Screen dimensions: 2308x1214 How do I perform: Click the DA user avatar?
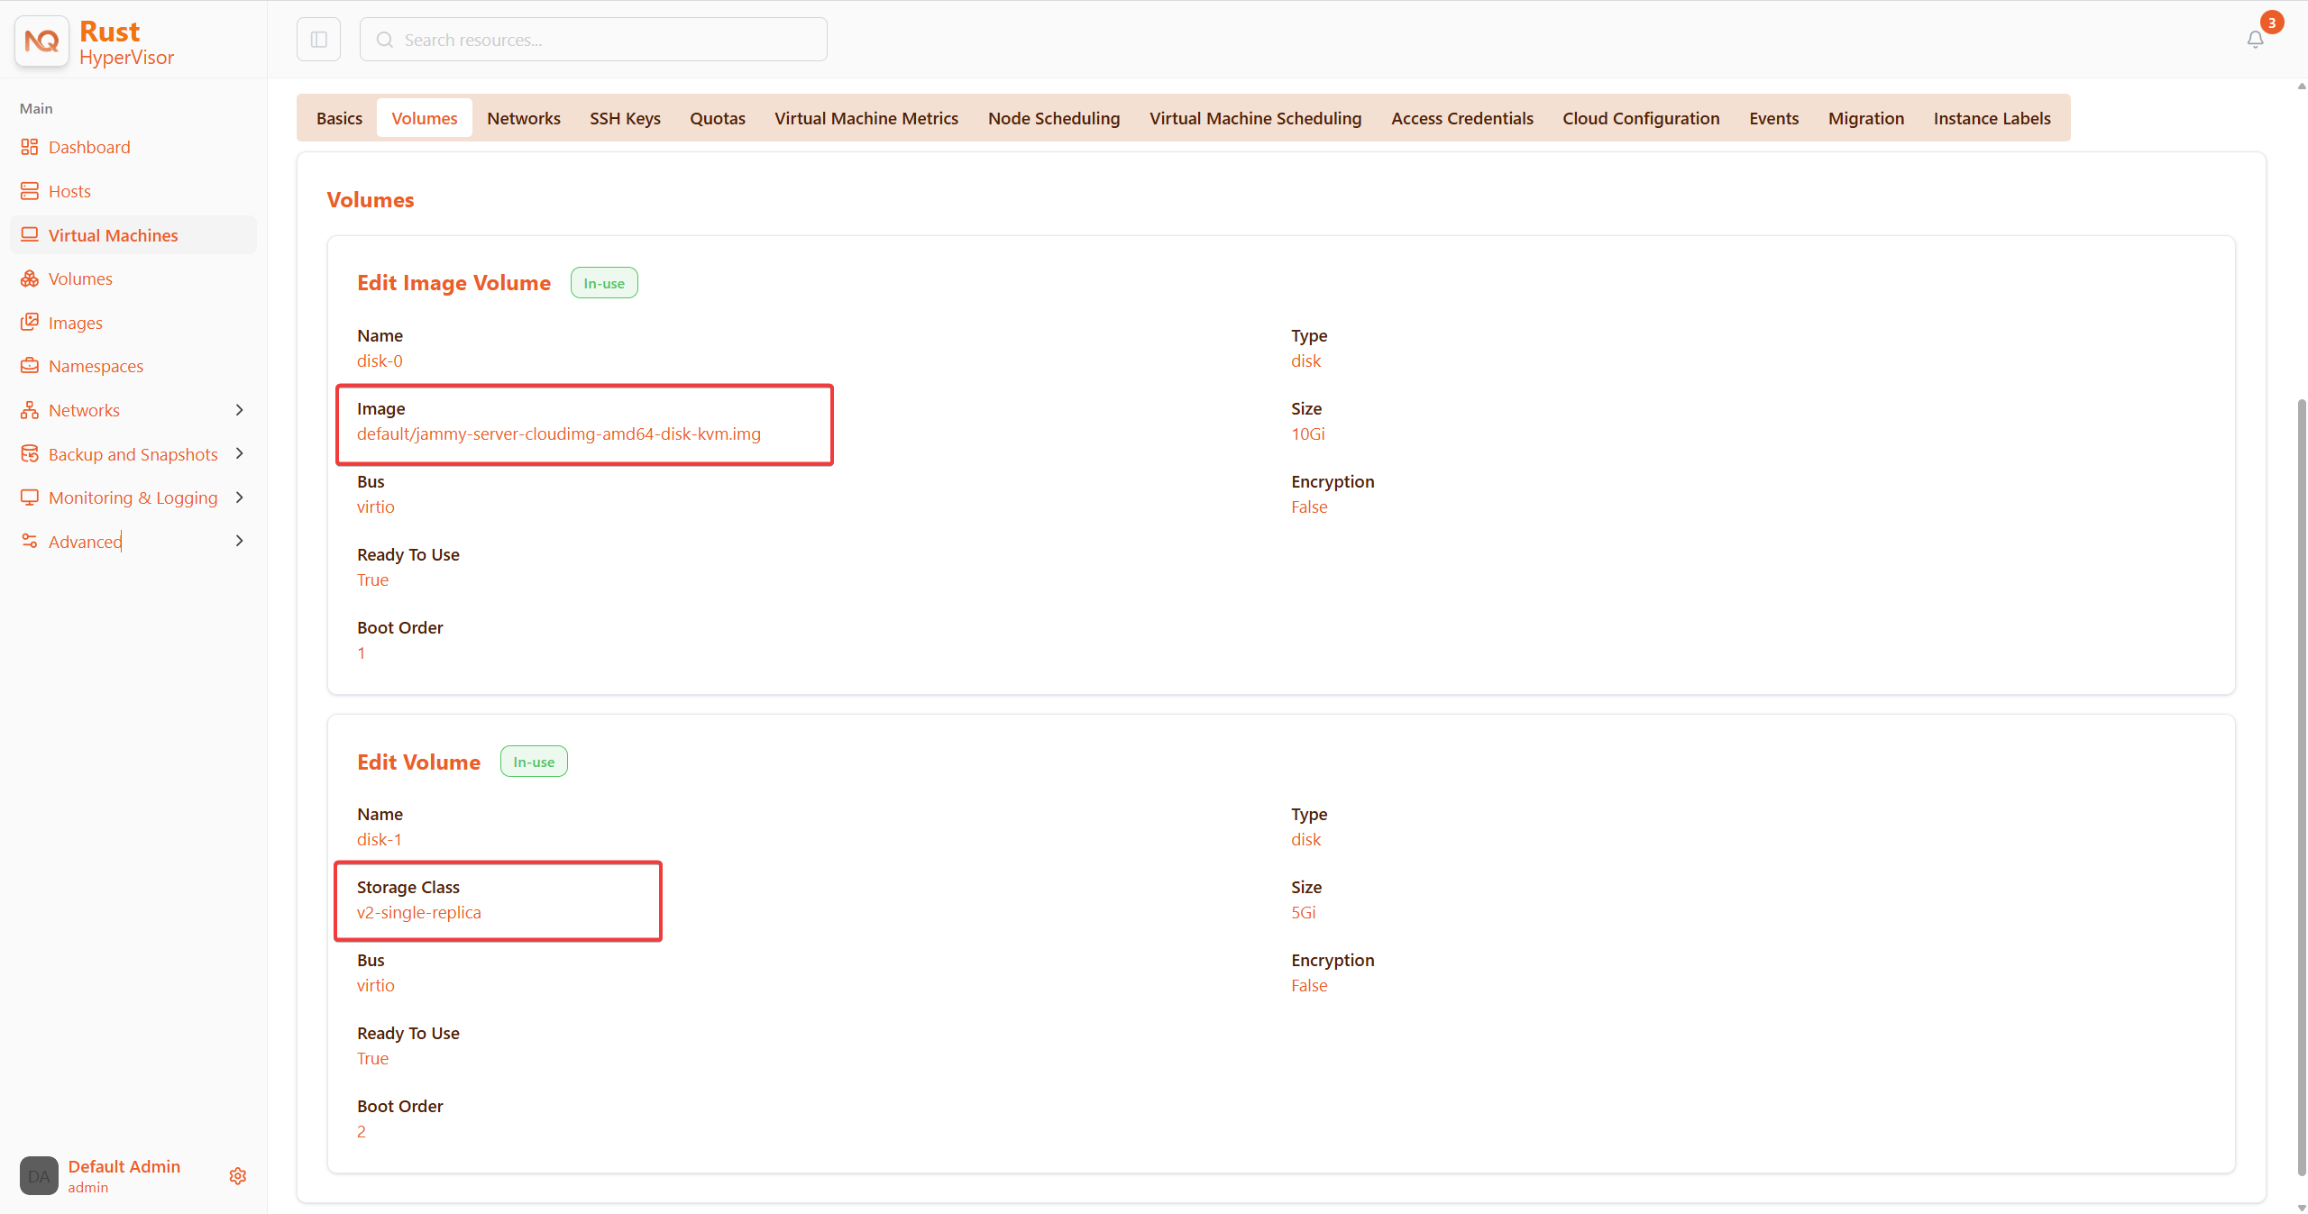click(39, 1176)
